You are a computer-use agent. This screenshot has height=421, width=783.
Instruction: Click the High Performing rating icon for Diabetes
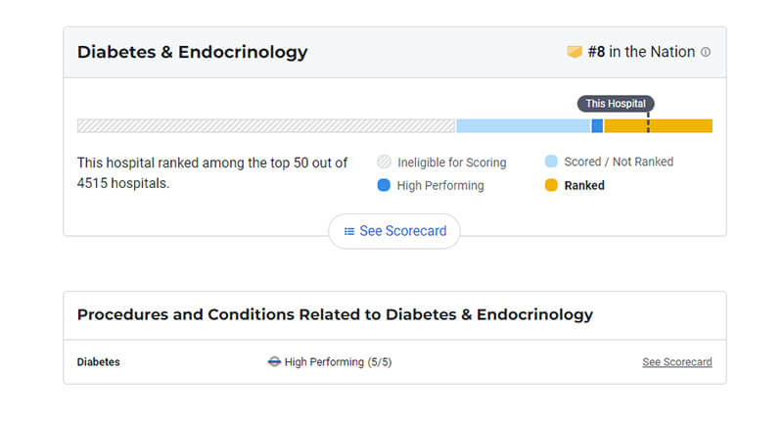coord(274,361)
